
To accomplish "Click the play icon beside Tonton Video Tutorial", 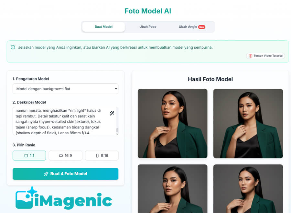I will click(x=250, y=56).
